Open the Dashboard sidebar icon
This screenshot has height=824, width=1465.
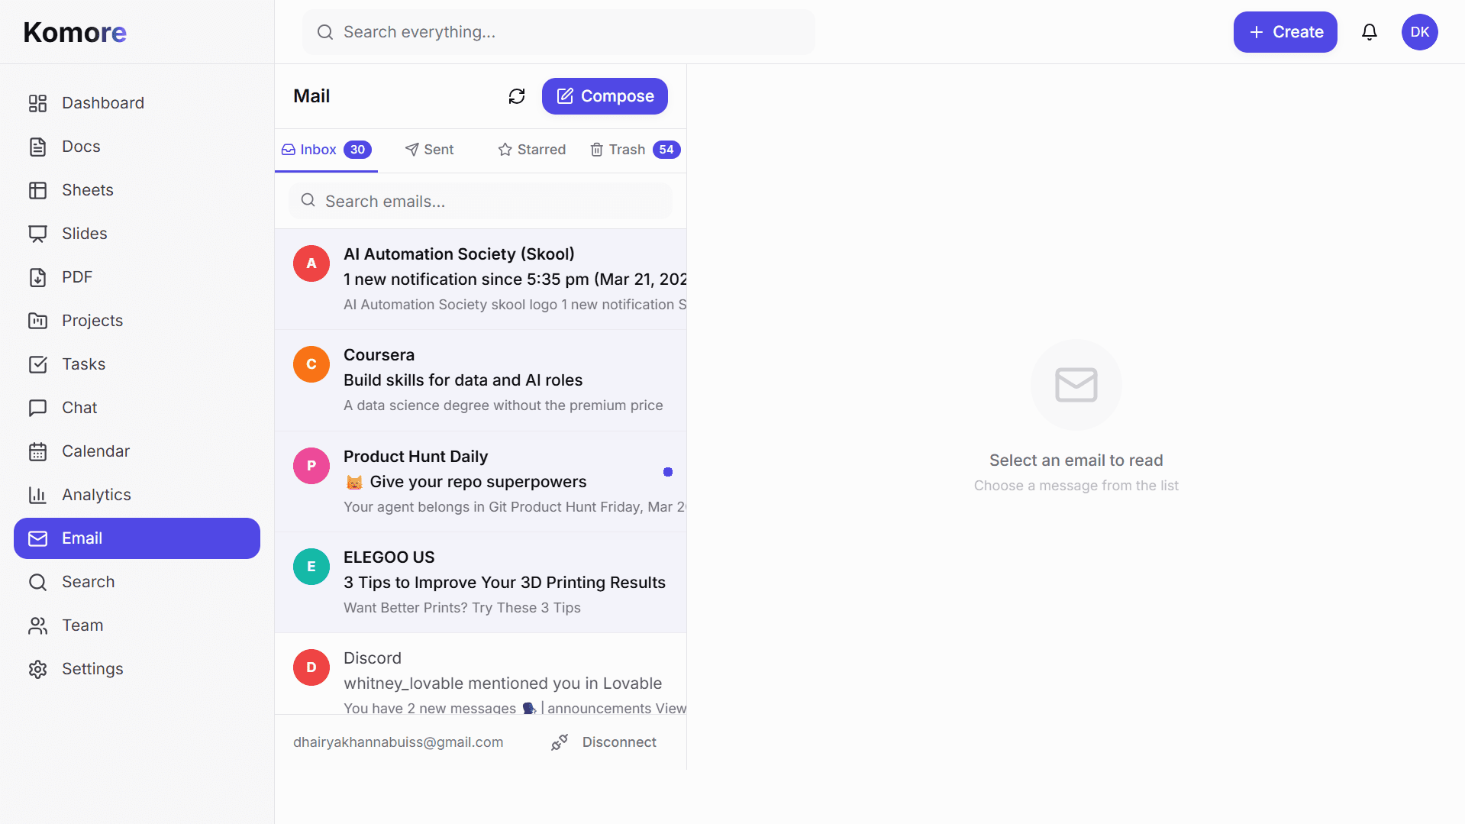pyautogui.click(x=38, y=102)
